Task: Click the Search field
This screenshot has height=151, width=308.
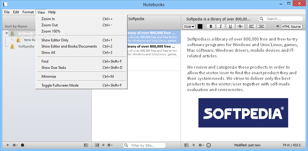Action: 281,19
